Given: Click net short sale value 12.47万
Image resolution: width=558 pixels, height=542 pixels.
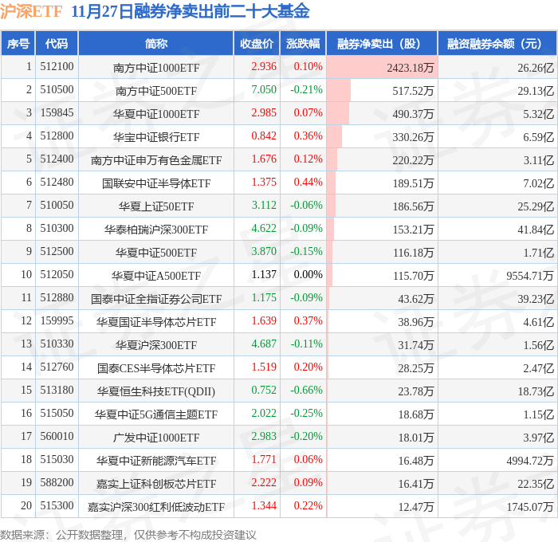Looking at the screenshot, I should [416, 507].
